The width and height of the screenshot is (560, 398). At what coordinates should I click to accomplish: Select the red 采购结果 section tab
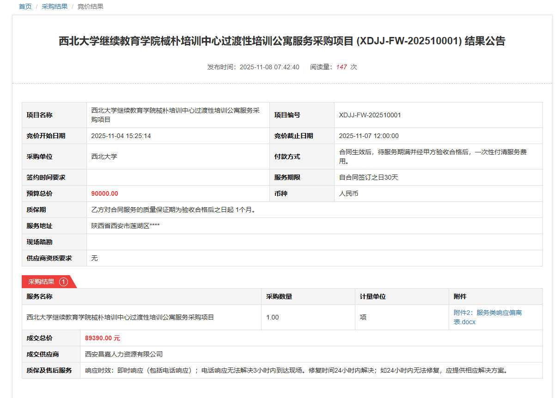click(42, 282)
